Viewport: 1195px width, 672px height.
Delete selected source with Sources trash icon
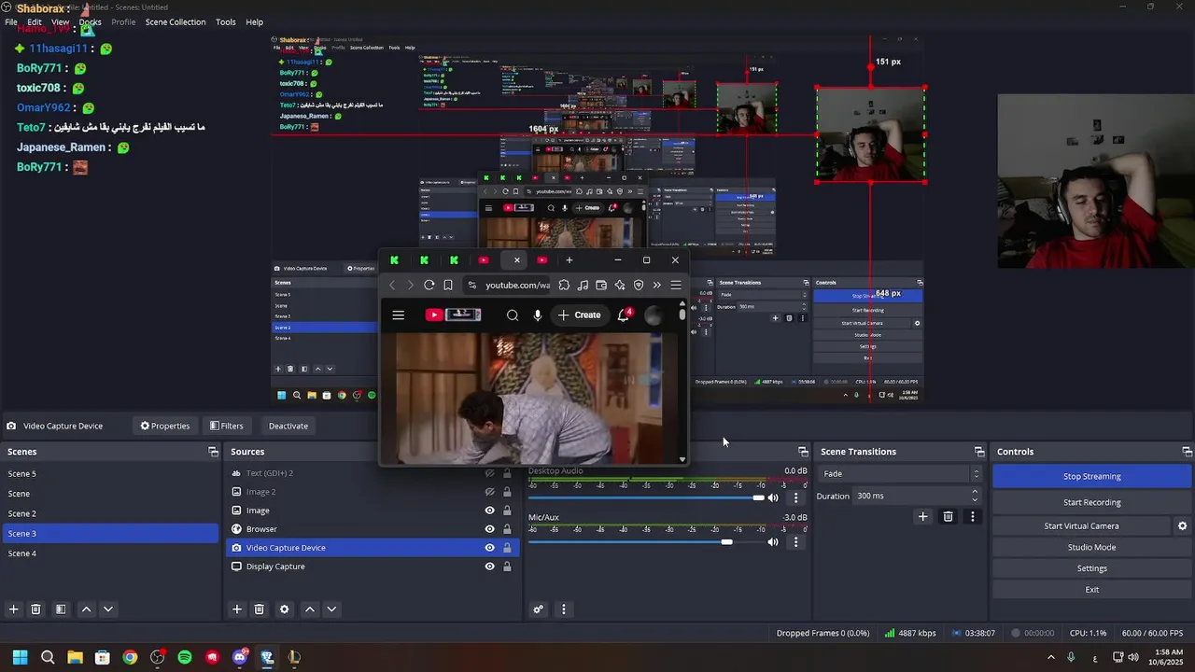coord(260,609)
